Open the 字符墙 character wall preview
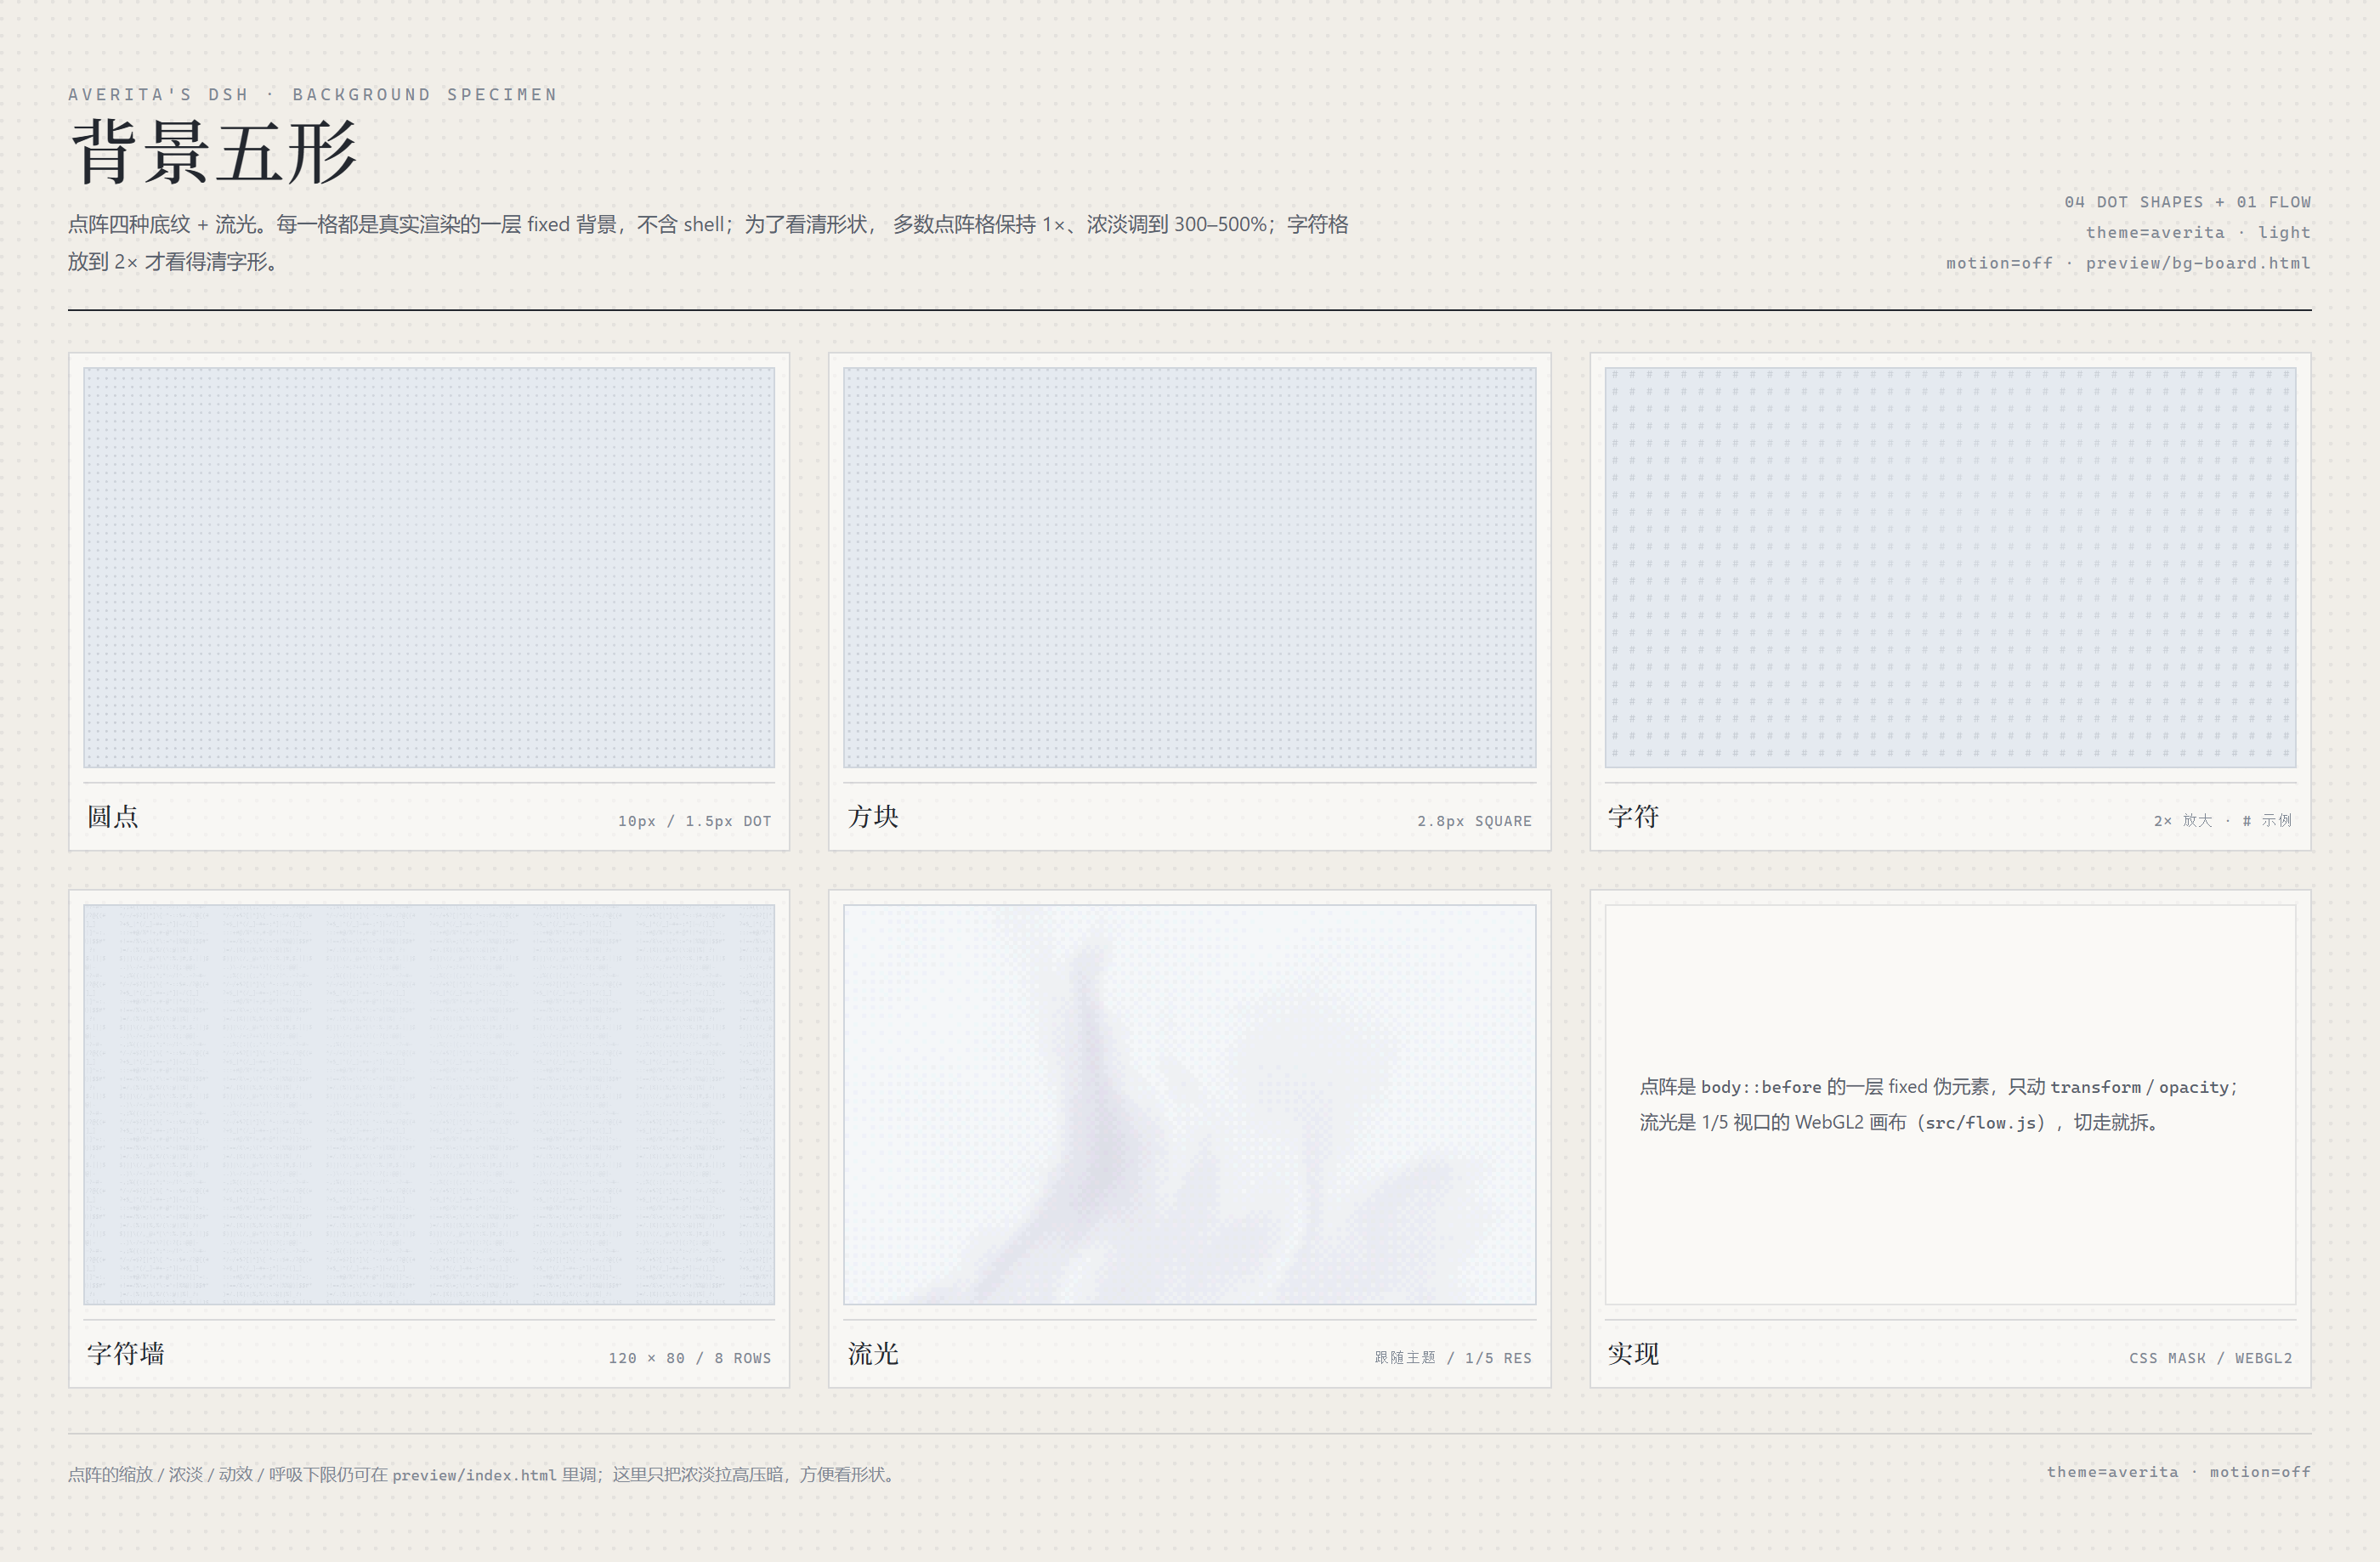The image size is (2380, 1562). [x=429, y=1104]
